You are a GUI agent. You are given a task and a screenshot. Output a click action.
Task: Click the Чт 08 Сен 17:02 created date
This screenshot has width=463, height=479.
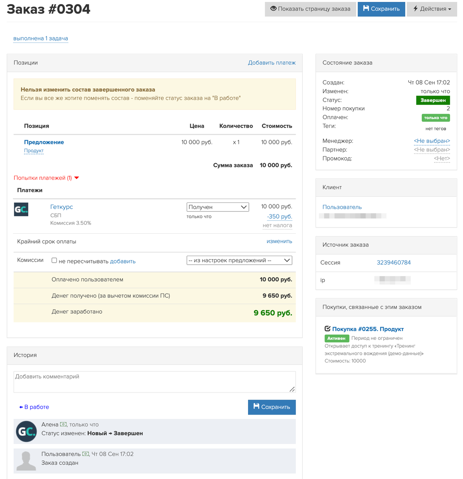pos(429,83)
